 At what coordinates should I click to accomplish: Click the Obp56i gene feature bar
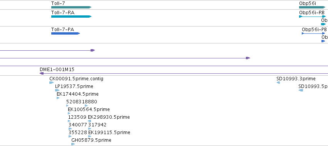pyautogui.click(x=312, y=7)
